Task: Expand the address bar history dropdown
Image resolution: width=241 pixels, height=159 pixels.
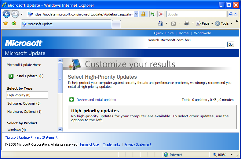Action: tap(136, 14)
